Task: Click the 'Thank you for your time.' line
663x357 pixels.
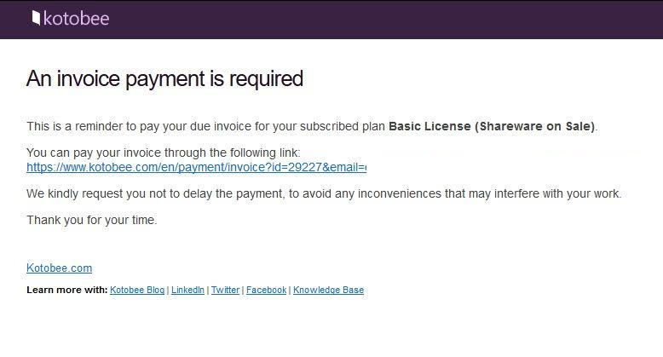Action: point(92,220)
